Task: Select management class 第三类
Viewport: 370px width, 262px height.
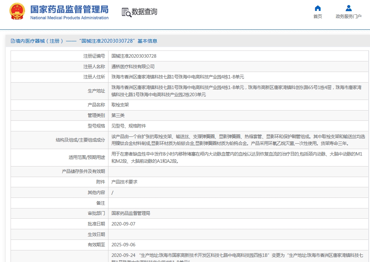Action: (118, 115)
